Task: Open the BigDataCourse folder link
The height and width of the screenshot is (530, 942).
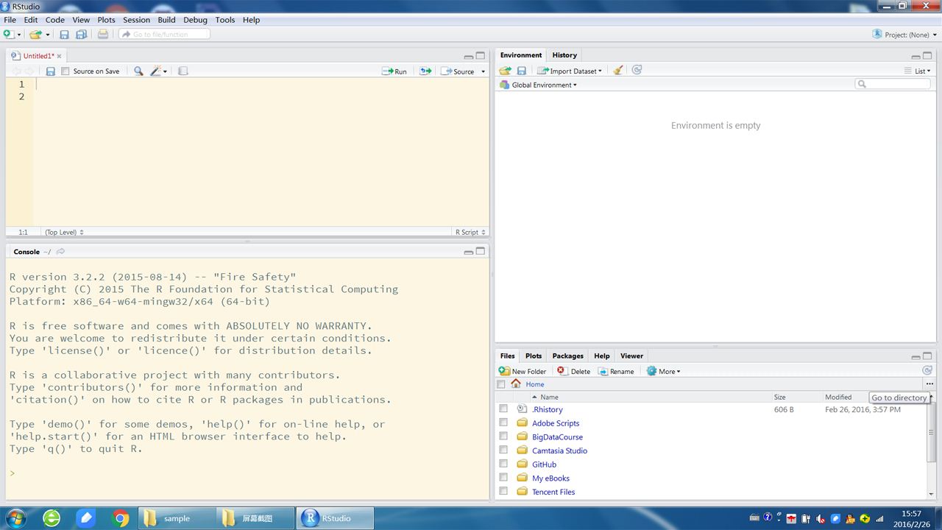Action: coord(557,437)
